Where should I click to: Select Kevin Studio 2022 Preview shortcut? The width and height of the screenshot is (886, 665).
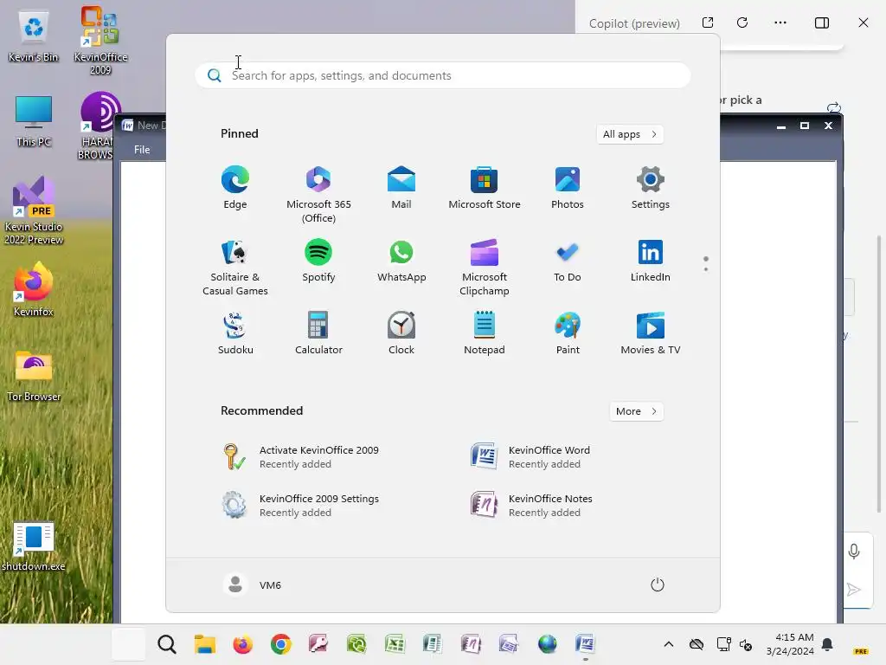[x=34, y=211]
